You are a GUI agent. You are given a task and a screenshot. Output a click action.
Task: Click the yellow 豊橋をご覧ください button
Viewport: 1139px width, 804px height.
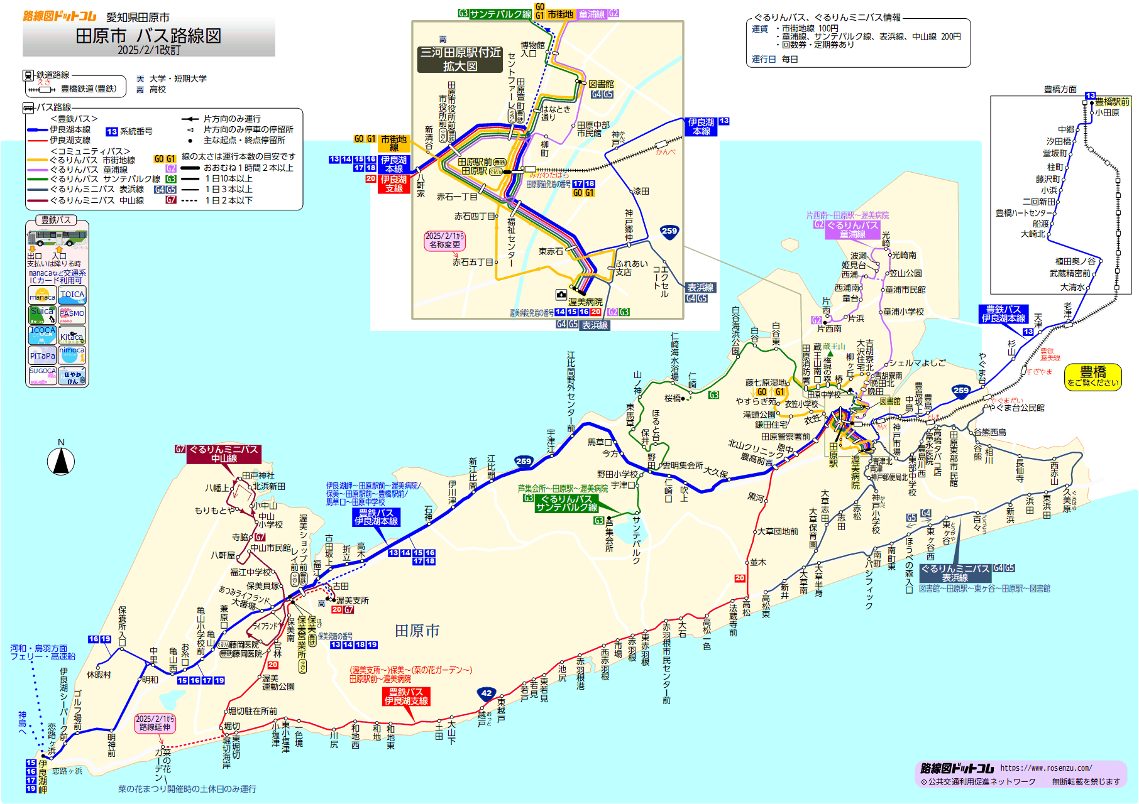(1093, 377)
